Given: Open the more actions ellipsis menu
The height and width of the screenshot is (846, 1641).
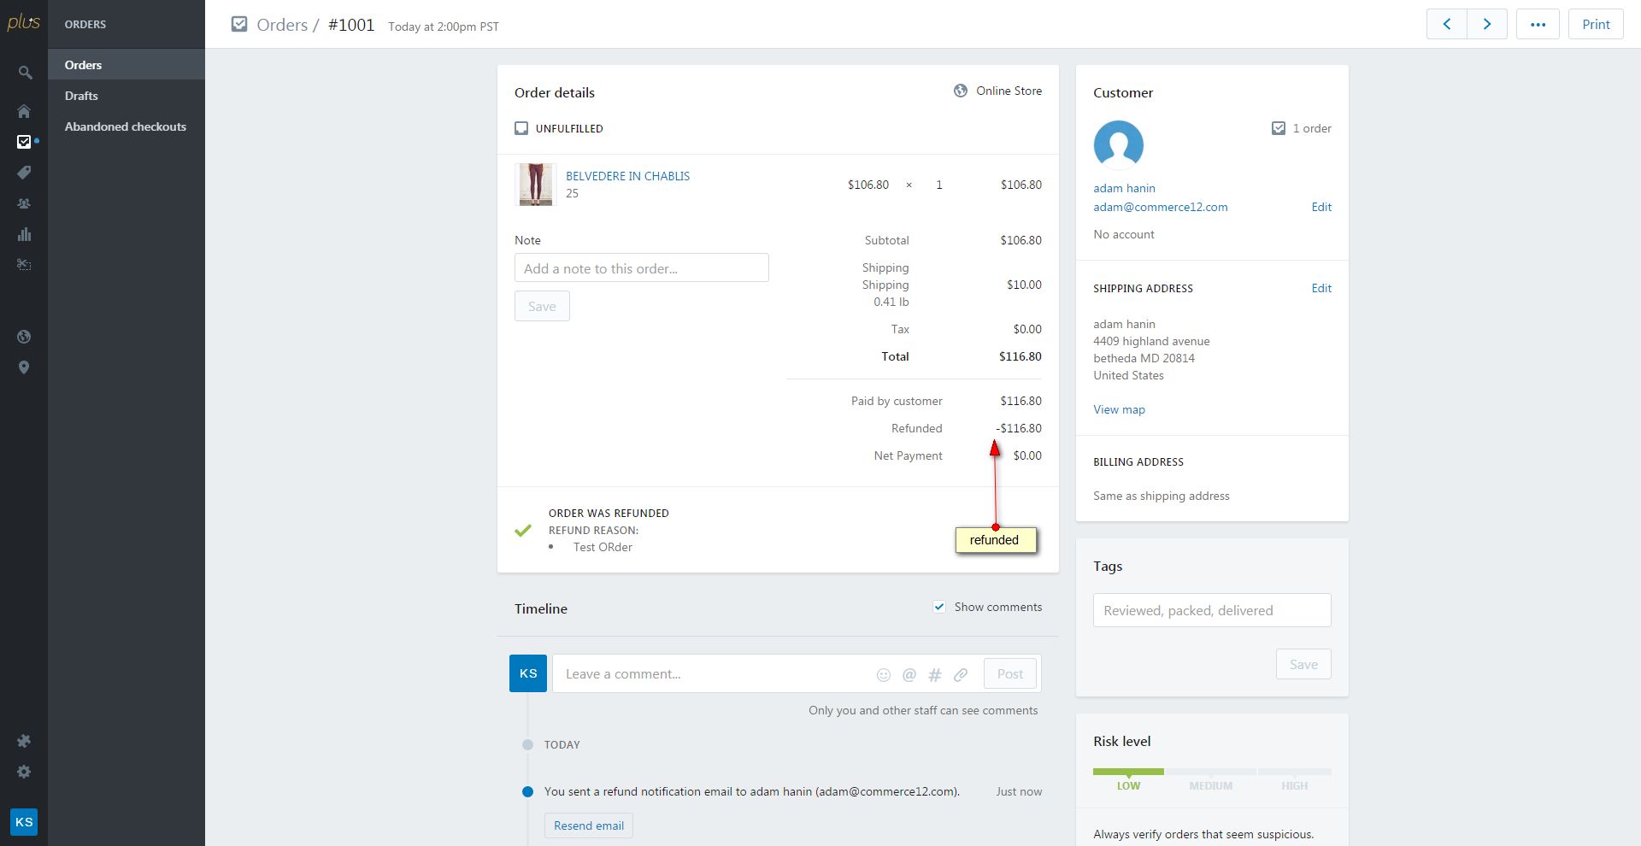Looking at the screenshot, I should 1538,24.
